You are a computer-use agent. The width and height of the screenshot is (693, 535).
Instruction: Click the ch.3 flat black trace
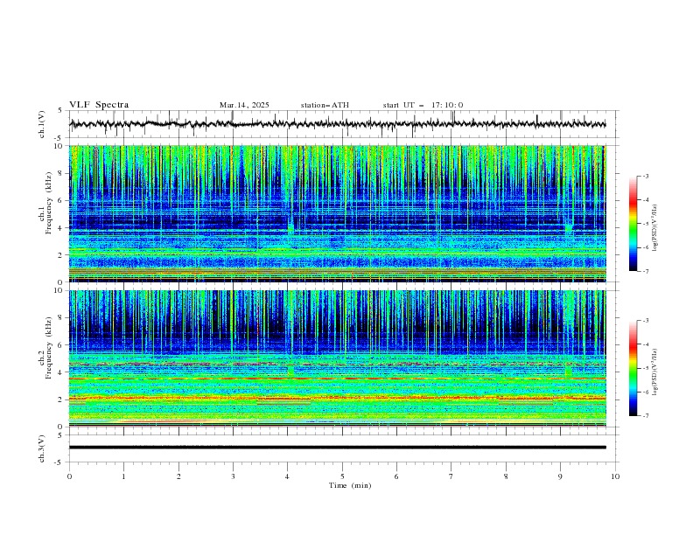point(337,448)
